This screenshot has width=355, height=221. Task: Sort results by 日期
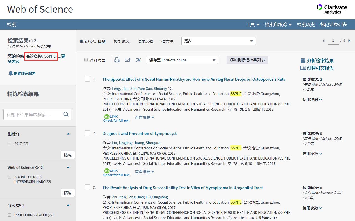point(102,41)
